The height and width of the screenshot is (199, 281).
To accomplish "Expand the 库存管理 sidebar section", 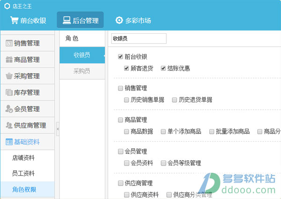I will point(28,92).
